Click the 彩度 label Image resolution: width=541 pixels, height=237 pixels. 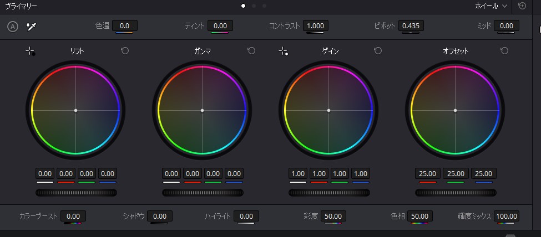click(x=311, y=217)
